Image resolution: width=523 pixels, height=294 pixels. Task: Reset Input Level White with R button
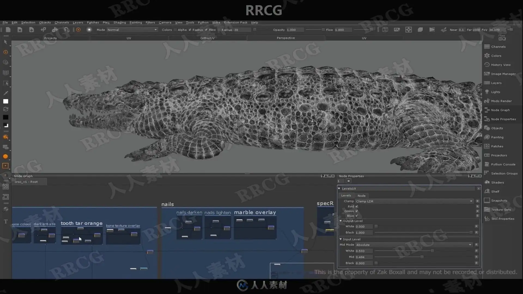476,251
